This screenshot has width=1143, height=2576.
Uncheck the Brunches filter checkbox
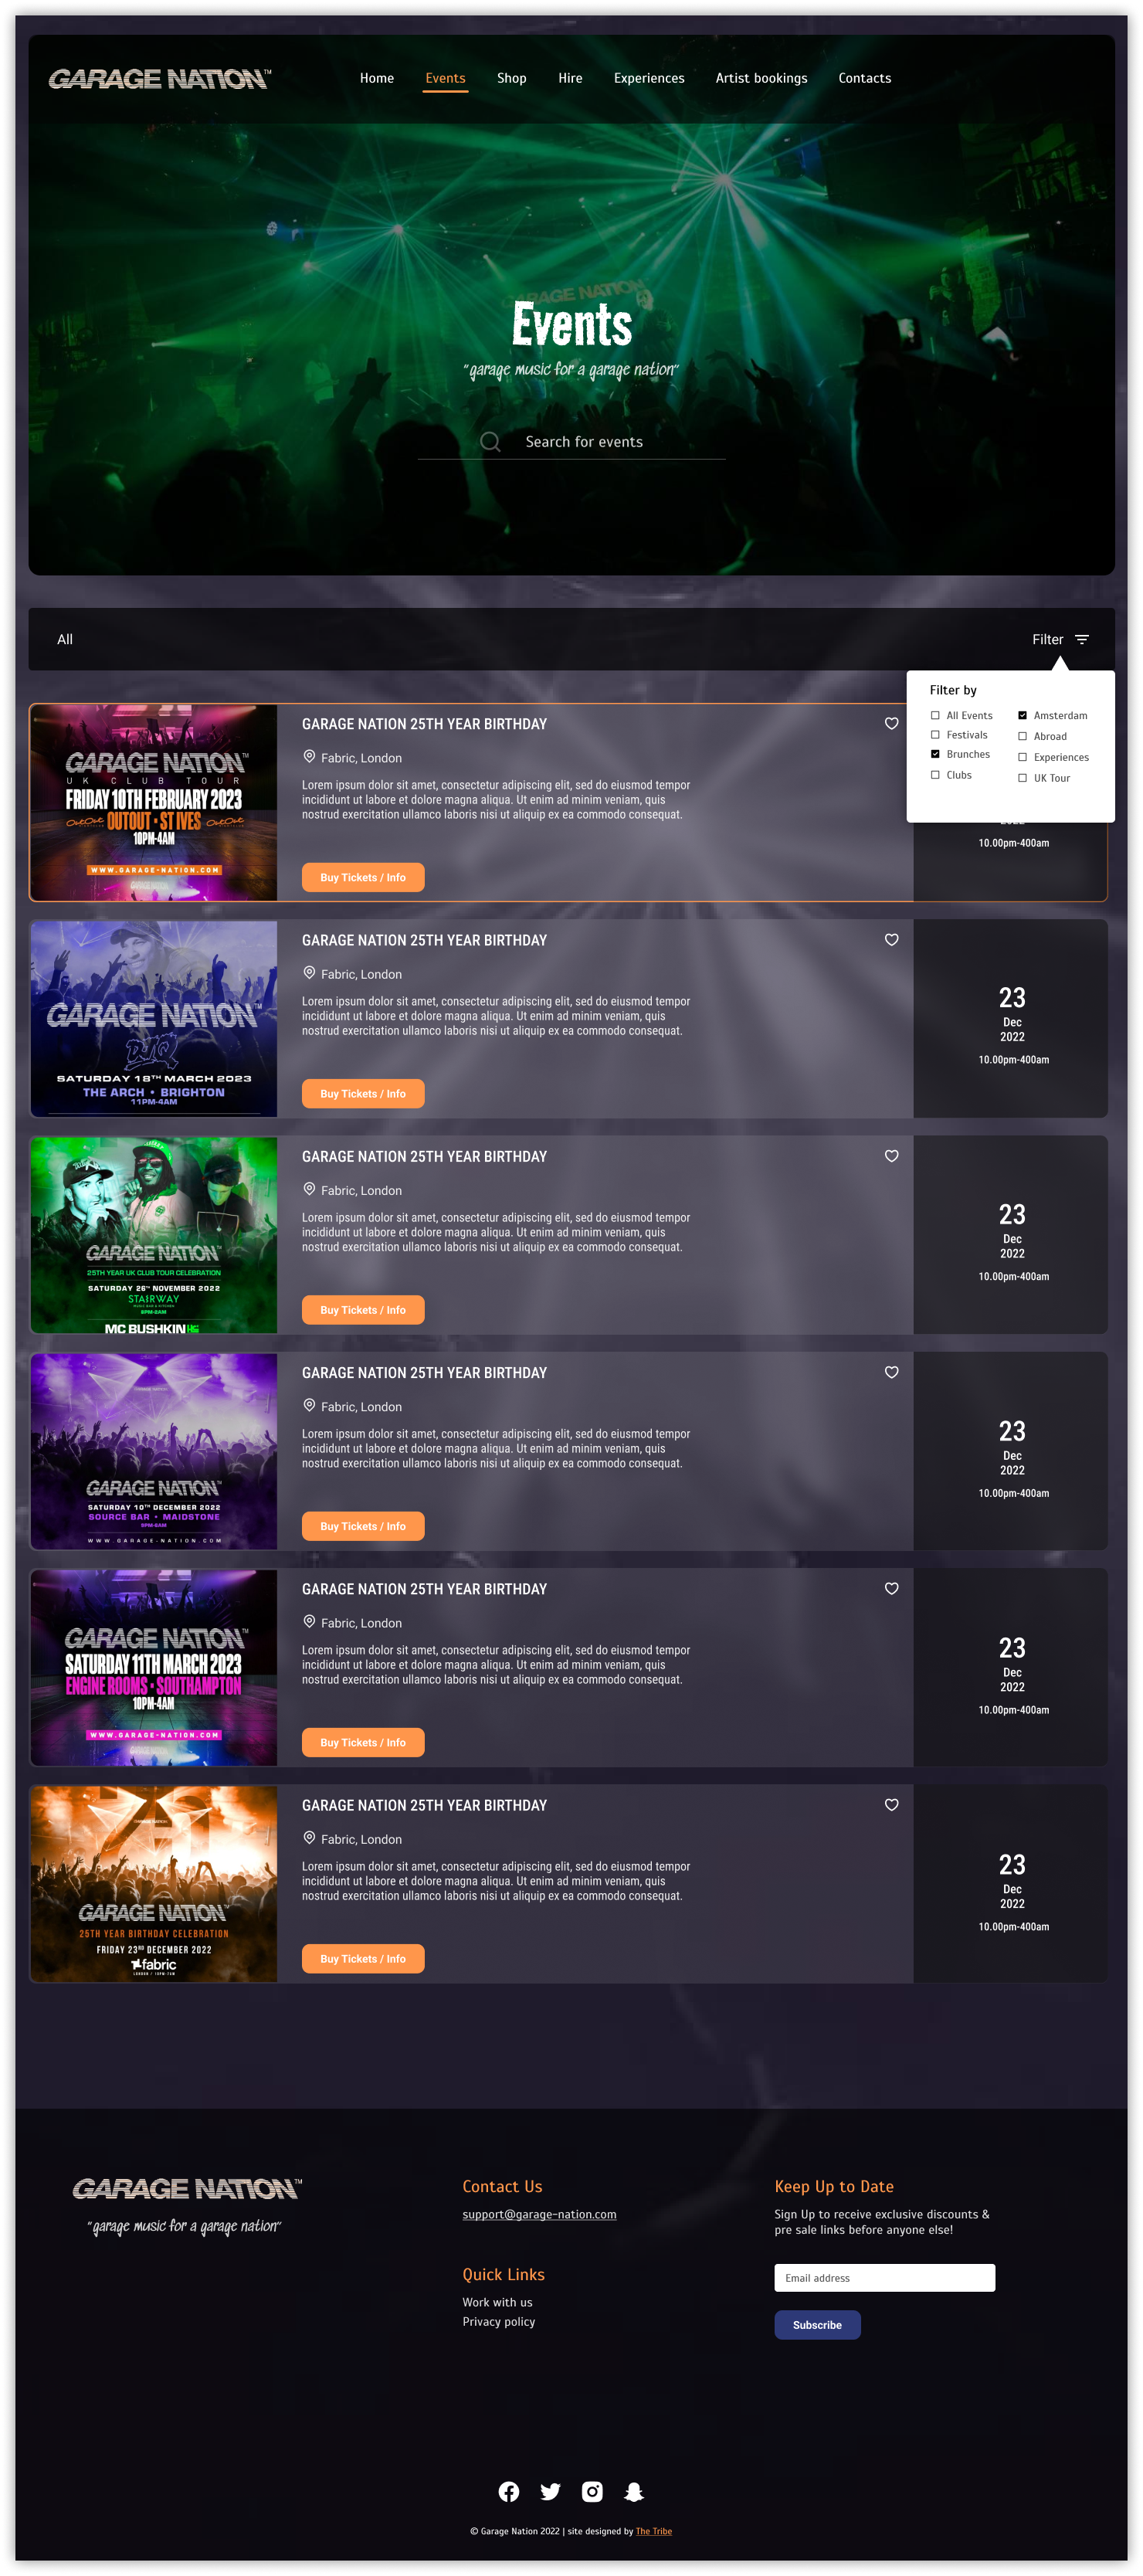[x=935, y=754]
